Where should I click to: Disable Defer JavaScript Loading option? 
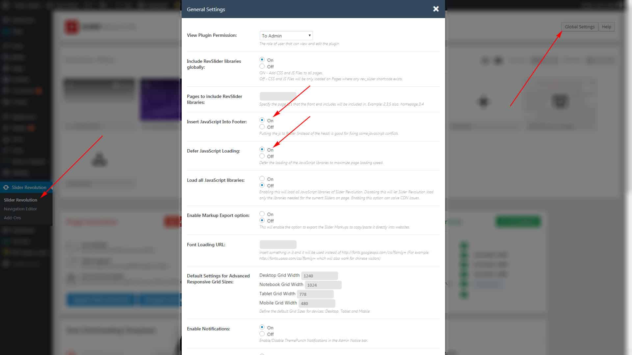tap(262, 156)
